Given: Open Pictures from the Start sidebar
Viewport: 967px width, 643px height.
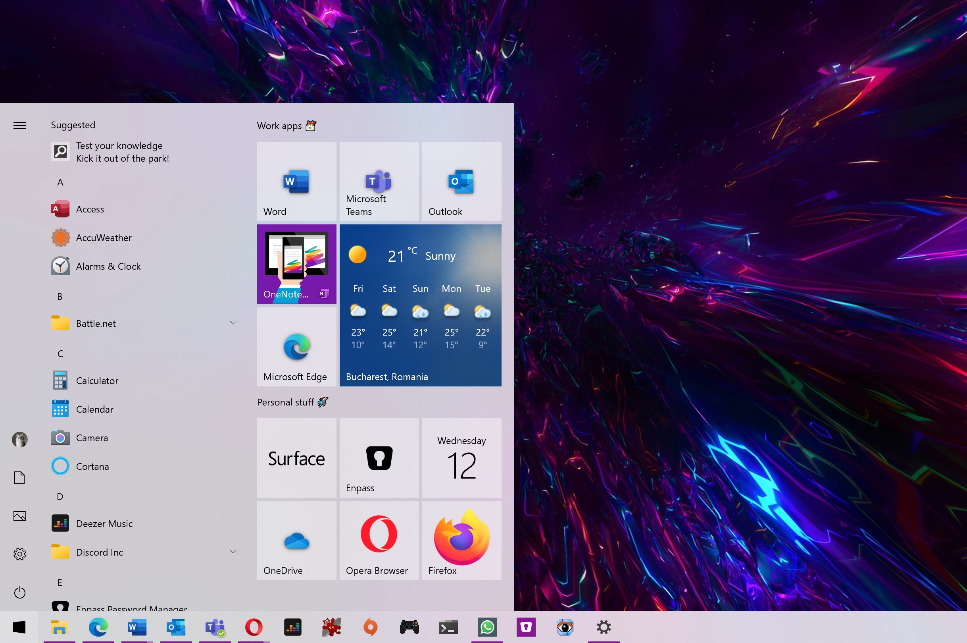Looking at the screenshot, I should click(x=20, y=516).
